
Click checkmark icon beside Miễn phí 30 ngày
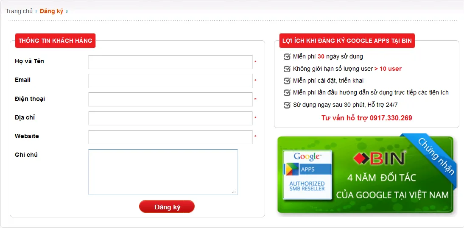point(287,56)
